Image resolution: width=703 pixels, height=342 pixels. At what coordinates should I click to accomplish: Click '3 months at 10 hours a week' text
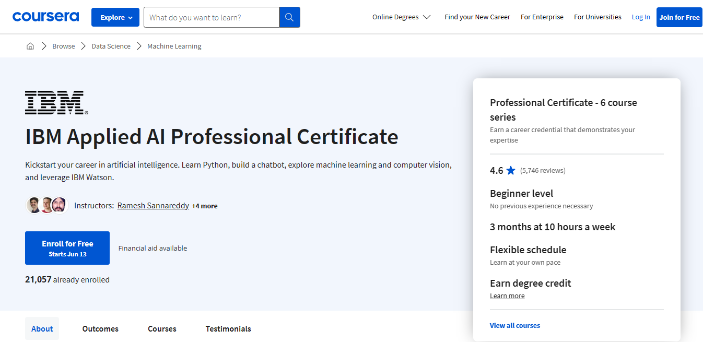553,227
